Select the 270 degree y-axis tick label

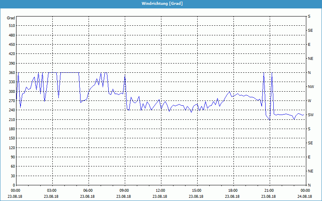point(11,101)
